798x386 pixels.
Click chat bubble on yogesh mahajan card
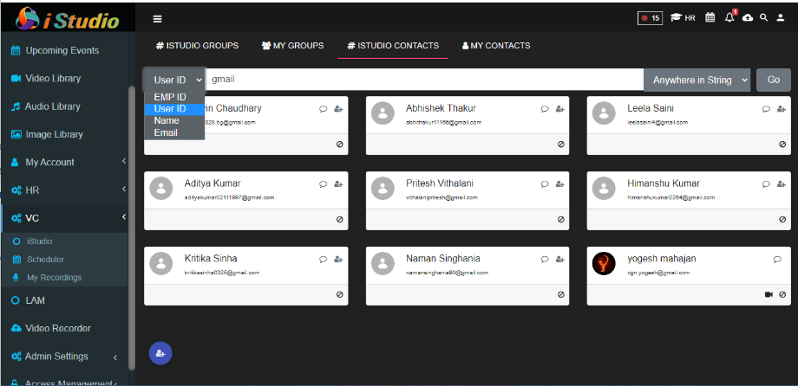(x=777, y=259)
